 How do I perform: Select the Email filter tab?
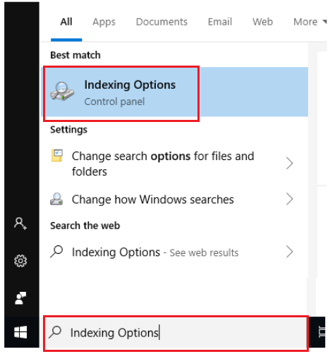(220, 22)
